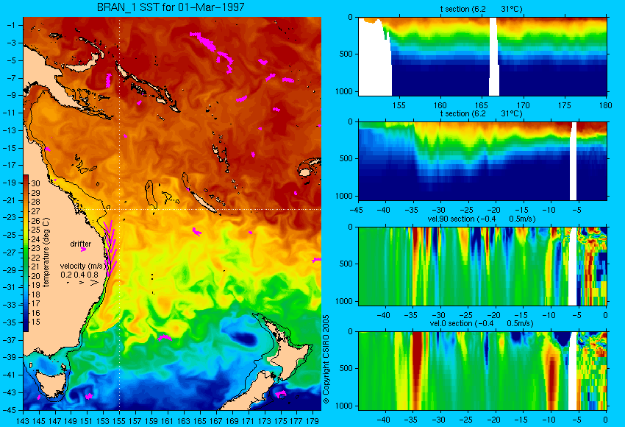Image resolution: width=625 pixels, height=427 pixels.
Task: Click the topmost 't section (6.2 31°C)' title
Action: pos(481,9)
